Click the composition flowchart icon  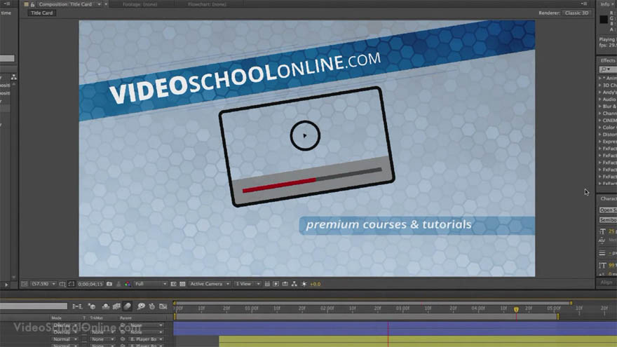click(x=294, y=284)
